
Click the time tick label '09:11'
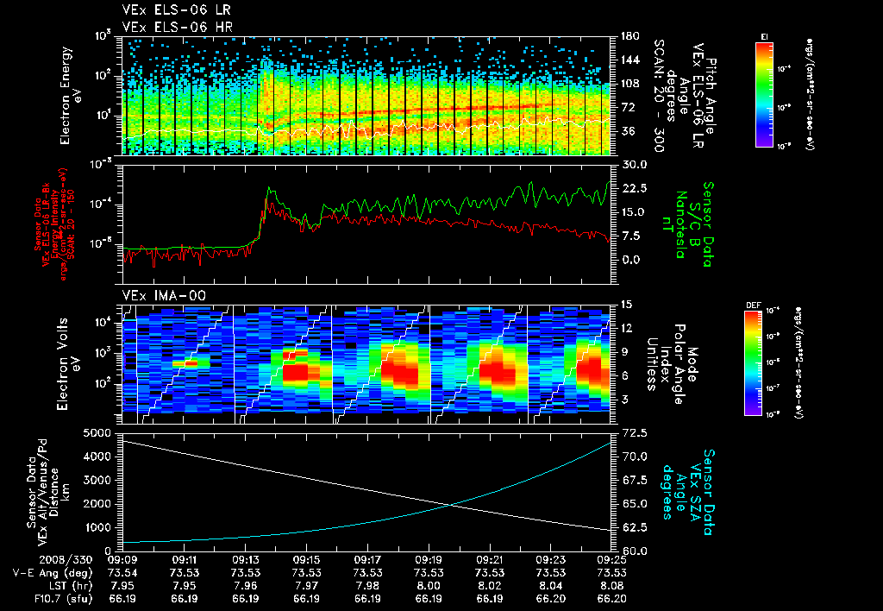(x=185, y=560)
